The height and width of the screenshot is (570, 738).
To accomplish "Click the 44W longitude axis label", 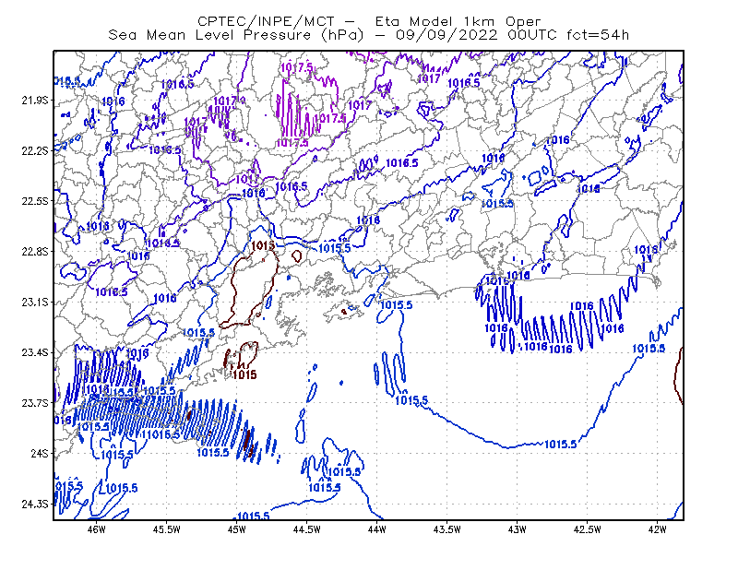I will click(x=377, y=529).
